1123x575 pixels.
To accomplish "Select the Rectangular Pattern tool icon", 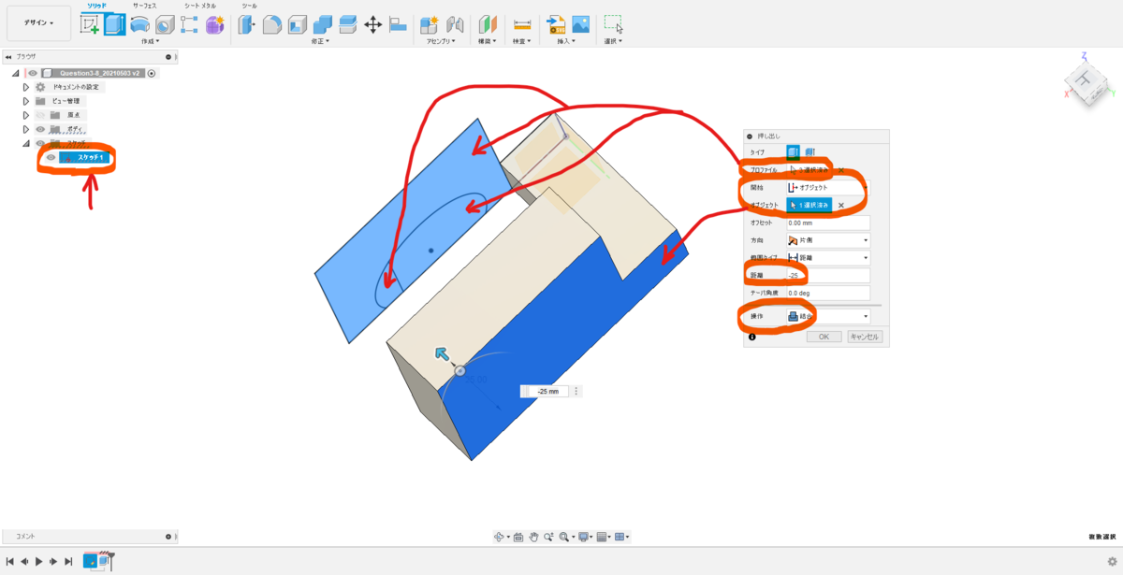I will click(189, 25).
